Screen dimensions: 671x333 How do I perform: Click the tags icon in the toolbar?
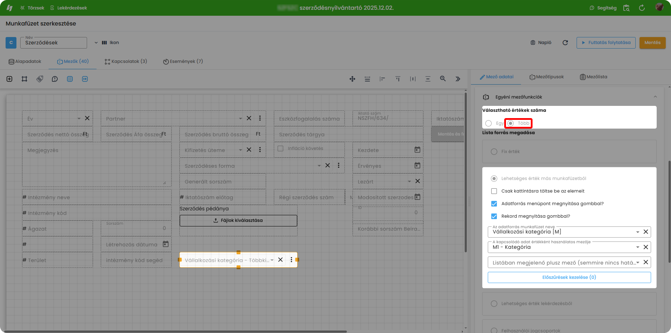point(40,79)
